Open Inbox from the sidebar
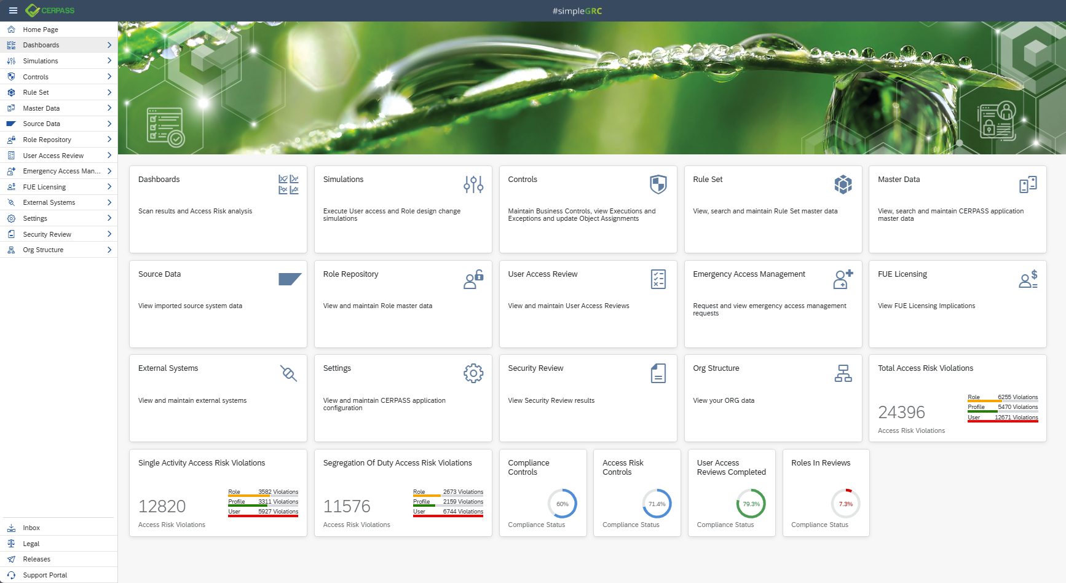The width and height of the screenshot is (1066, 583). pos(58,528)
